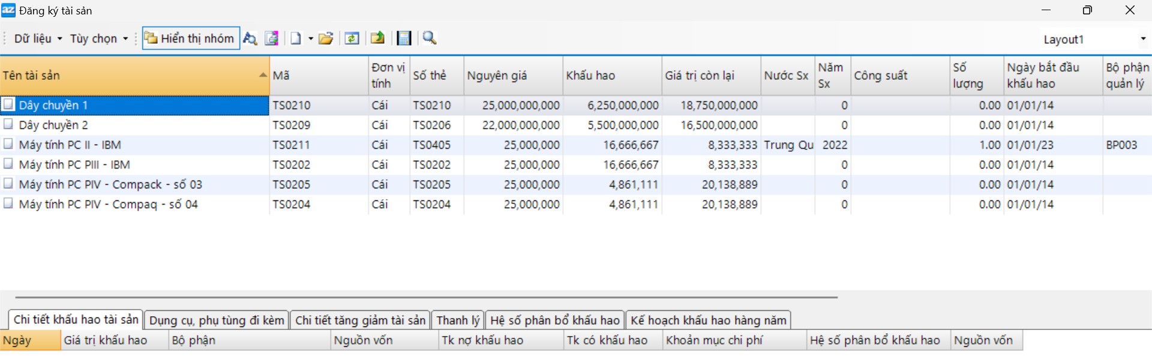Click the refresh data icon
This screenshot has height=363, width=1152.
pyautogui.click(x=352, y=38)
